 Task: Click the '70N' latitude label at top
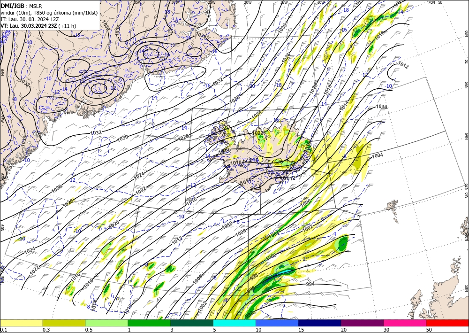point(431,2)
